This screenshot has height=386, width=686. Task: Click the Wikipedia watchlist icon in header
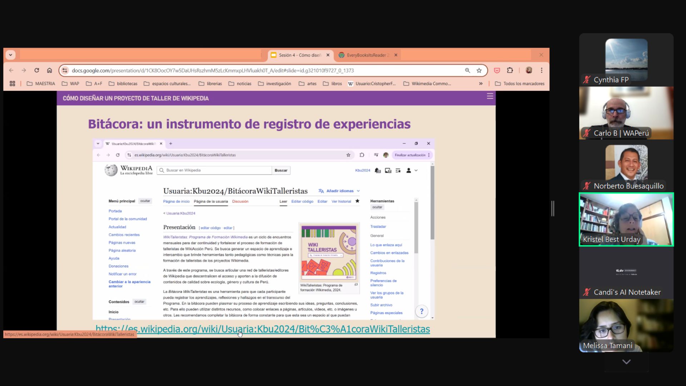click(398, 170)
